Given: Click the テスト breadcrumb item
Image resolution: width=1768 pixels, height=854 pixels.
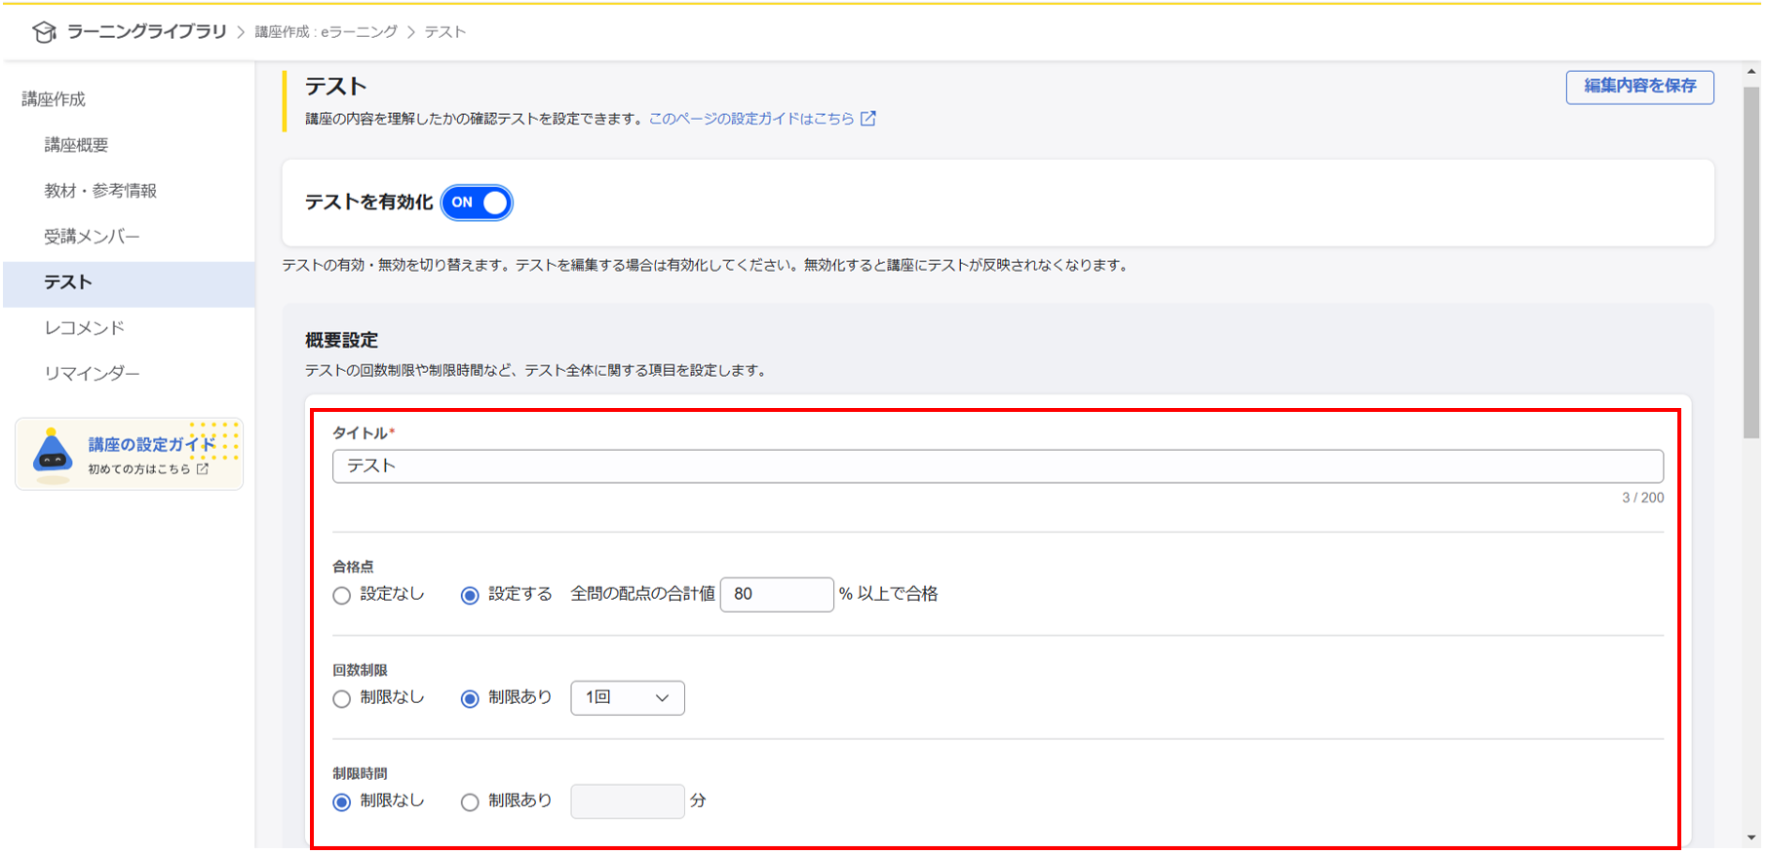Looking at the screenshot, I should (x=444, y=32).
